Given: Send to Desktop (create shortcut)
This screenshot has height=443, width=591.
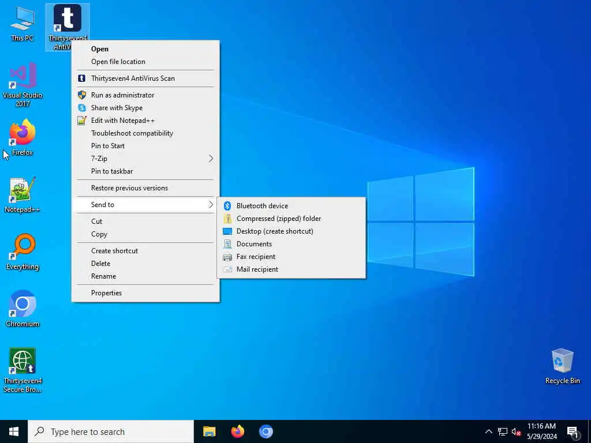Looking at the screenshot, I should (291, 231).
